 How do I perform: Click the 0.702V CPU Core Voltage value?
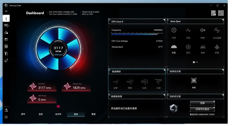pyautogui.click(x=159, y=41)
